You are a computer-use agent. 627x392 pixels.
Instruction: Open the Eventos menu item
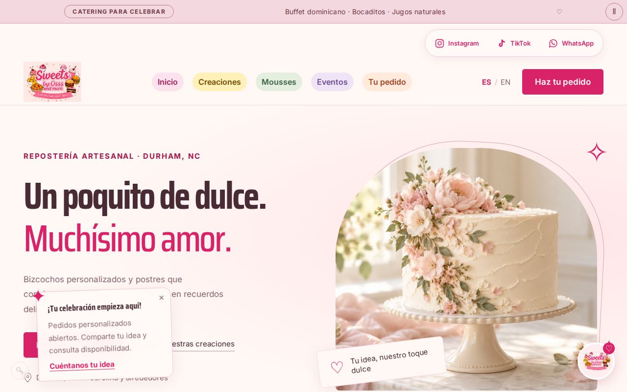(x=332, y=82)
